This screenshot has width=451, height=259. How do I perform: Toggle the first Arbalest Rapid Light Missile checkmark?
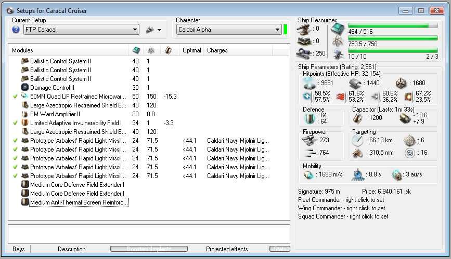pos(15,141)
